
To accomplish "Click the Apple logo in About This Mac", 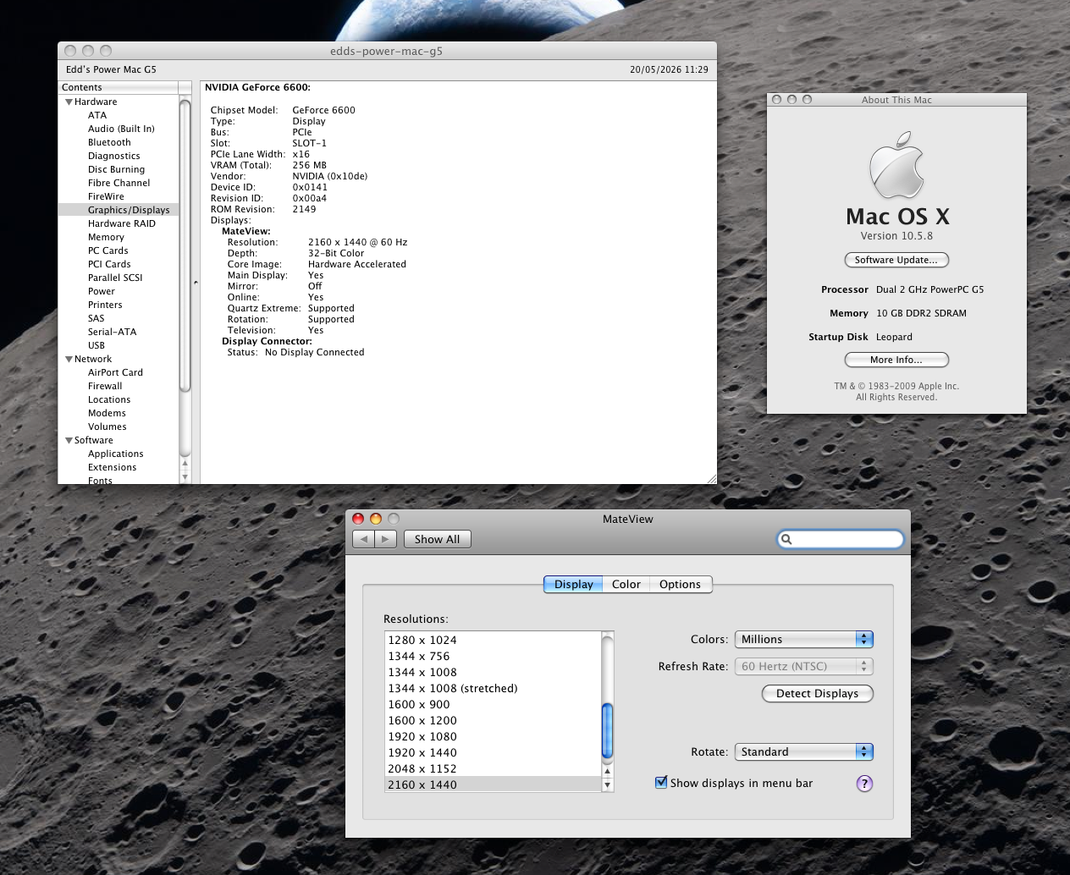I will [x=896, y=165].
